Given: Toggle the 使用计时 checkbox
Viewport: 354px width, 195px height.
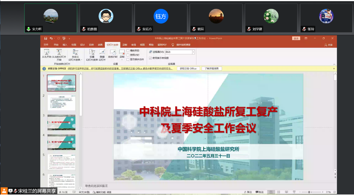Looking at the screenshot, I should pyautogui.click(x=128, y=55).
